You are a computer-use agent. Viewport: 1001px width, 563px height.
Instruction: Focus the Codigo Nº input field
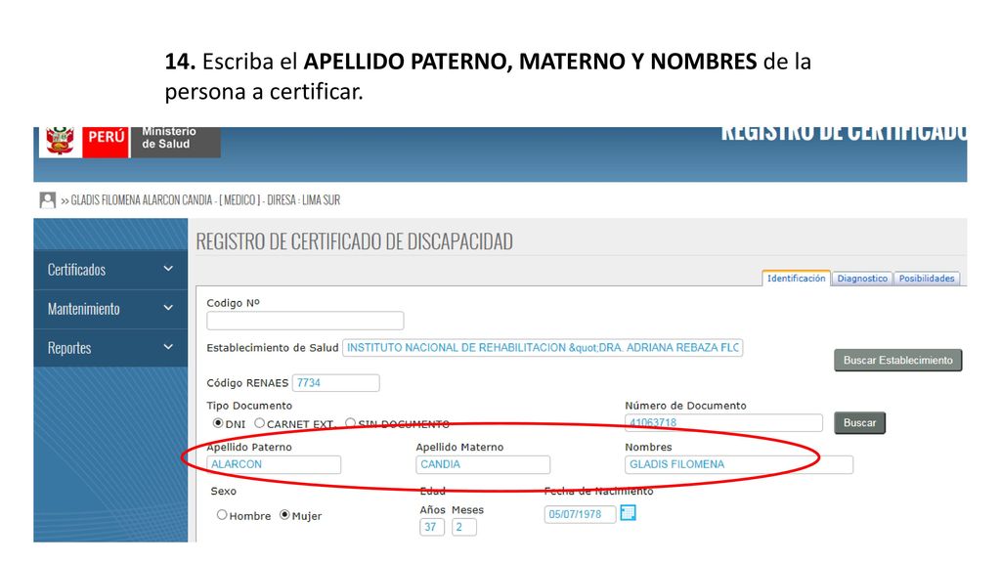[x=305, y=321]
